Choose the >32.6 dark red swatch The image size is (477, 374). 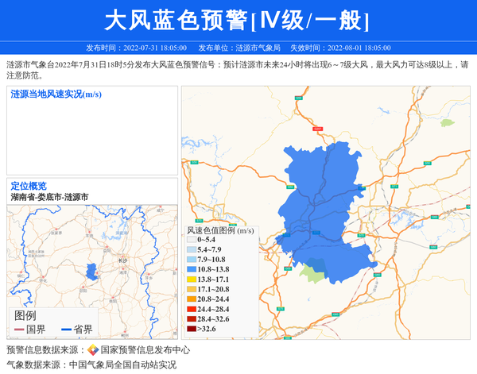point(191,329)
